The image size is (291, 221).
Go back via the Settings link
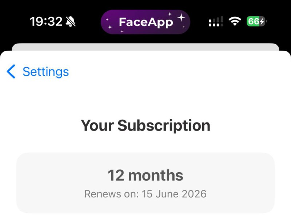45,72
